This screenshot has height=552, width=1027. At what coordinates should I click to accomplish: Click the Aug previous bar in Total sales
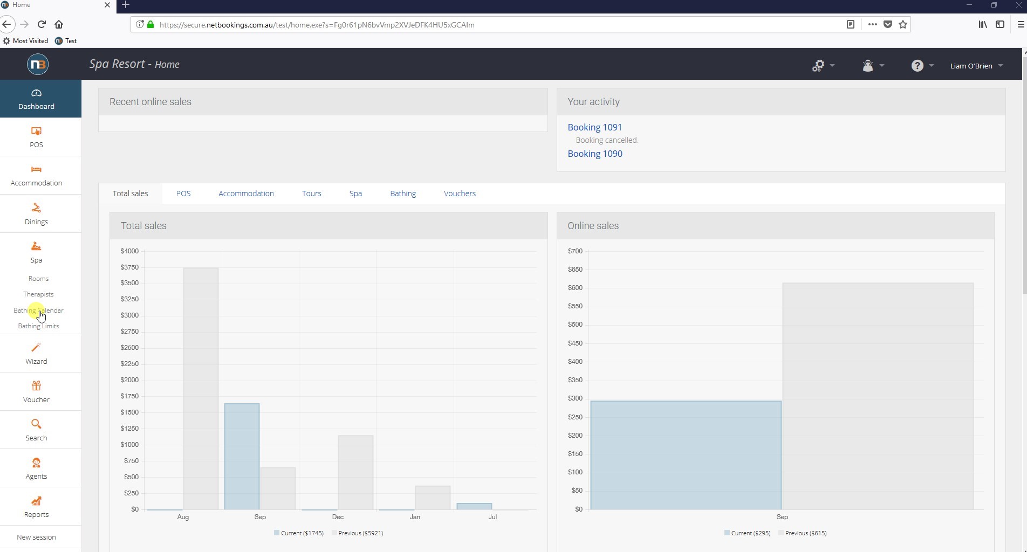click(201, 389)
